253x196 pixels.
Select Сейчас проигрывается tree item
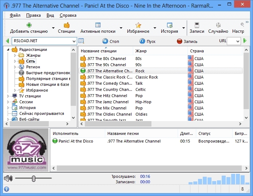pos(41,113)
